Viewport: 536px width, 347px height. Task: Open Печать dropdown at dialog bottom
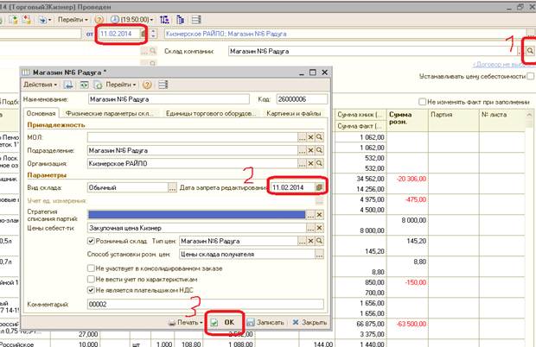click(x=186, y=322)
